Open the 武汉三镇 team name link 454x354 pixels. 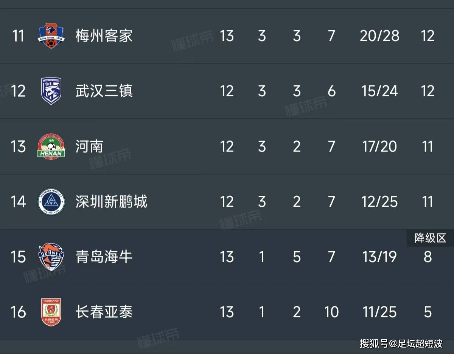click(104, 91)
